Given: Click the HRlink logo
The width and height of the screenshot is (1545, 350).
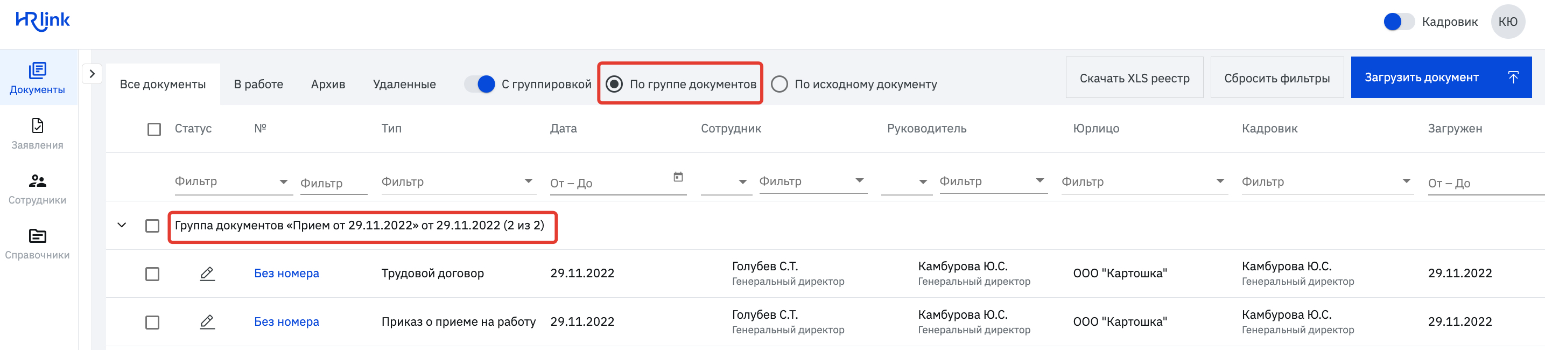Looking at the screenshot, I should pyautogui.click(x=43, y=21).
